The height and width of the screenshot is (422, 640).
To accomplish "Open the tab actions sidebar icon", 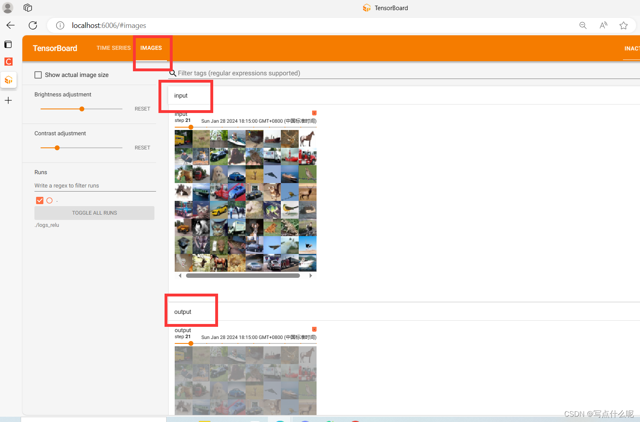I will 8,44.
